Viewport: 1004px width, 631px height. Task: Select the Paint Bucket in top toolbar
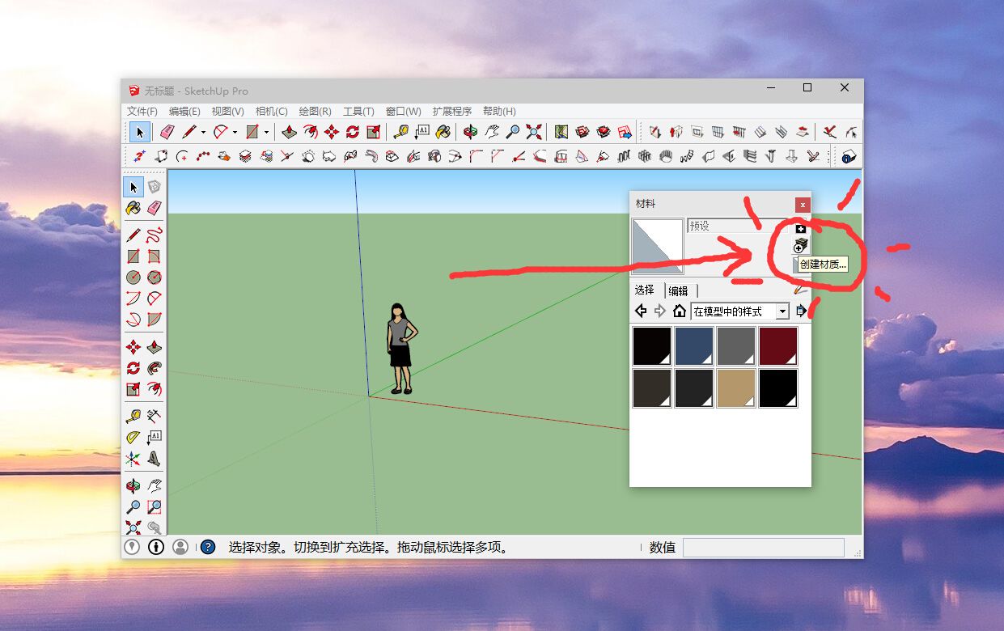443,132
